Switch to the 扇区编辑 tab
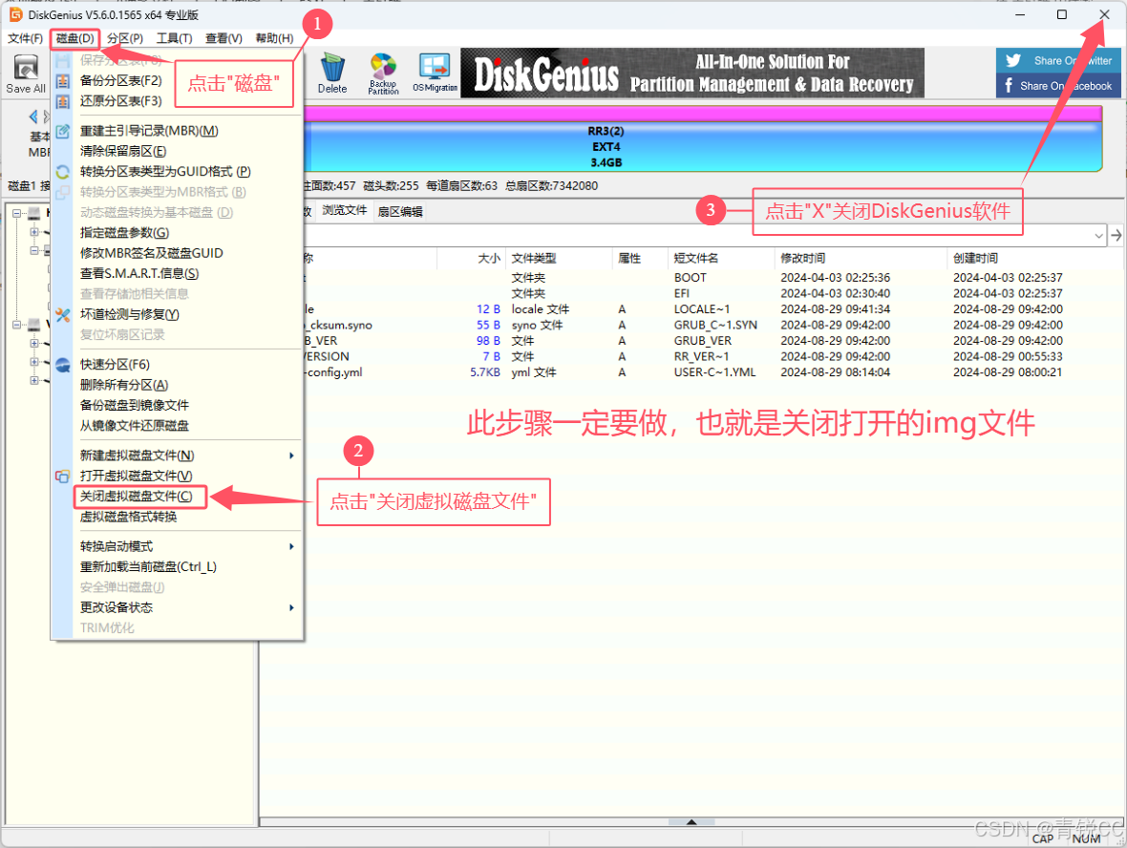 click(400, 211)
